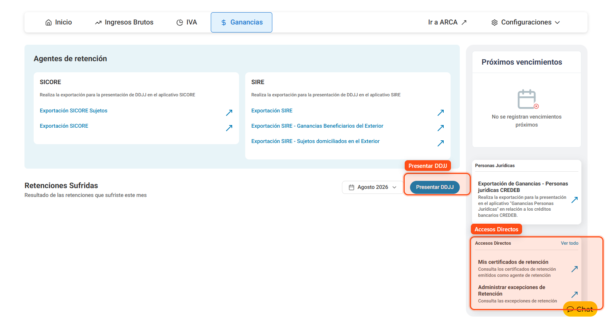This screenshot has width=612, height=325.
Task: Click arrow icon next to Exportación SICORE
Action: (229, 128)
